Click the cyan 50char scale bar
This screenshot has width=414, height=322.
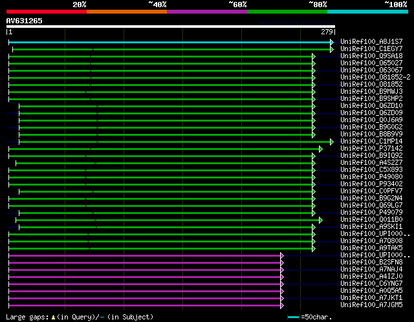point(294,317)
